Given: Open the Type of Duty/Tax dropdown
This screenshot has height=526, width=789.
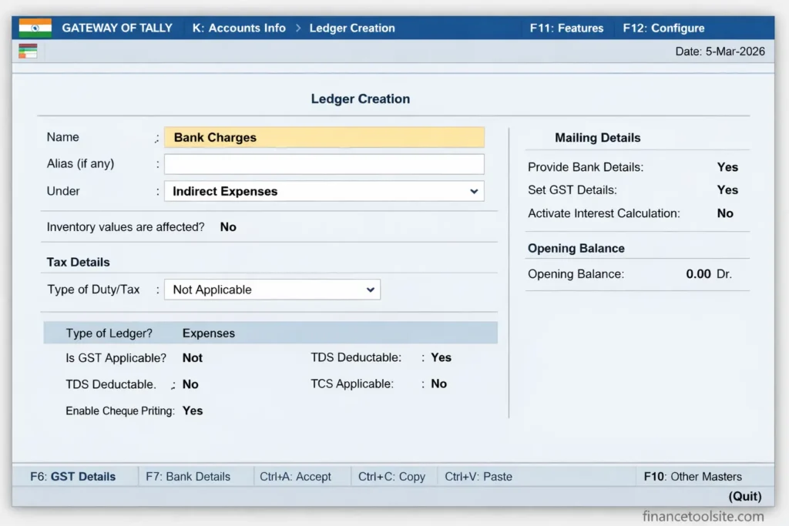Looking at the screenshot, I should pyautogui.click(x=272, y=290).
